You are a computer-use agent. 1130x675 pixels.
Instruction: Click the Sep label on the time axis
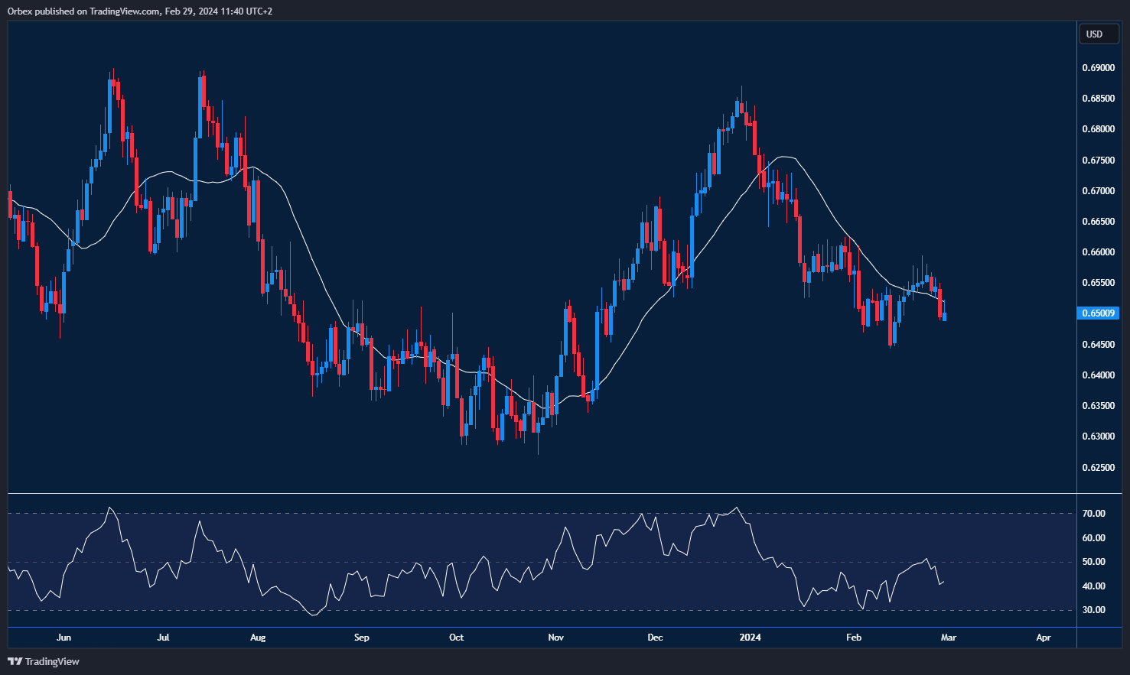(362, 638)
